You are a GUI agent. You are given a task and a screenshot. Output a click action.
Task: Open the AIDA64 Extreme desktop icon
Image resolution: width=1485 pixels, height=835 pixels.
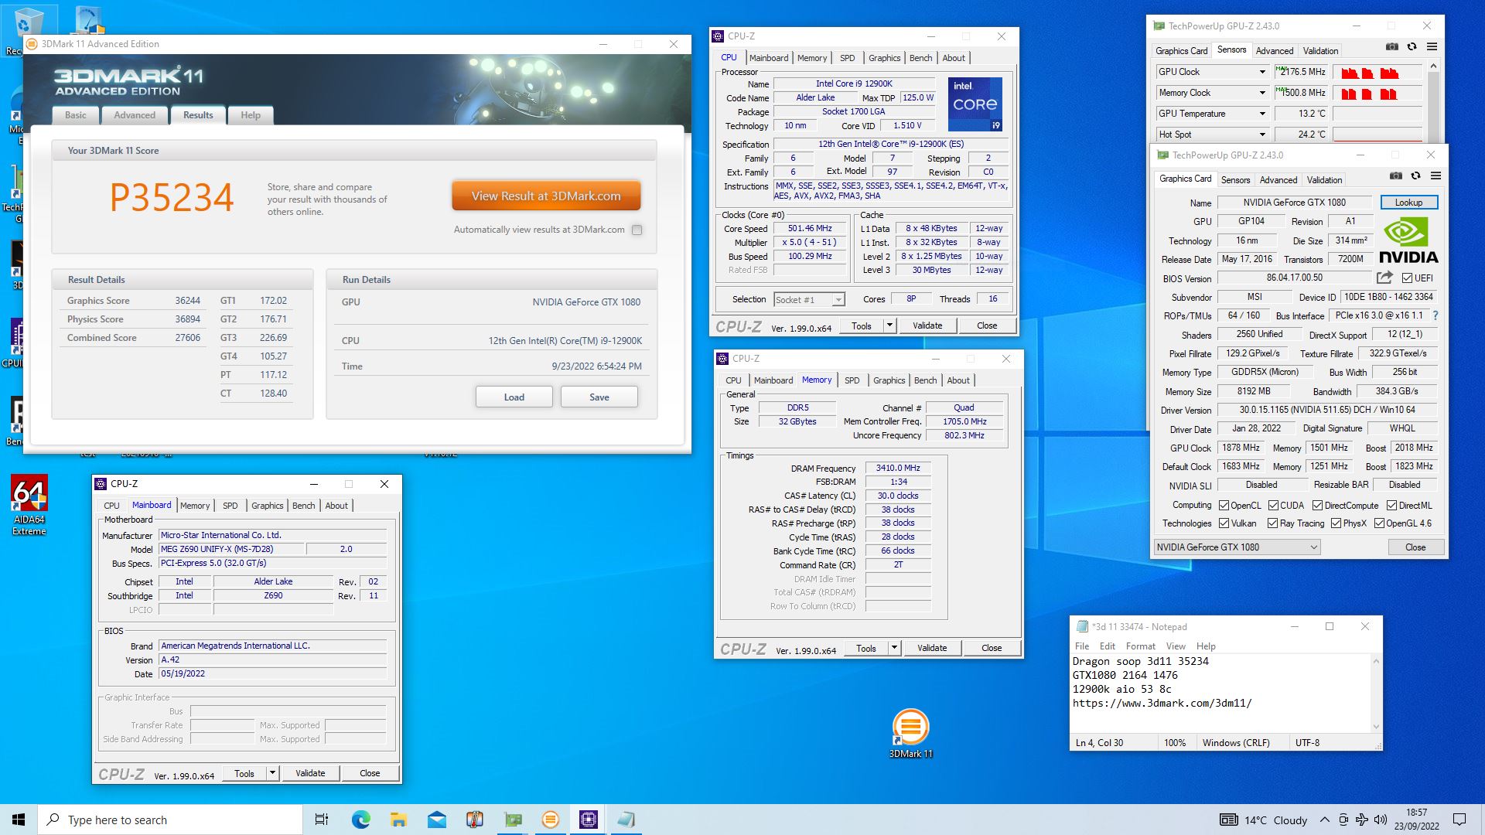29,505
